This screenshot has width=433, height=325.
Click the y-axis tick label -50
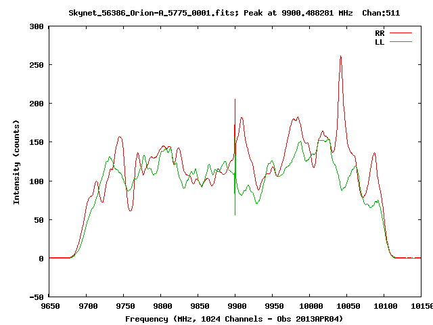click(37, 297)
